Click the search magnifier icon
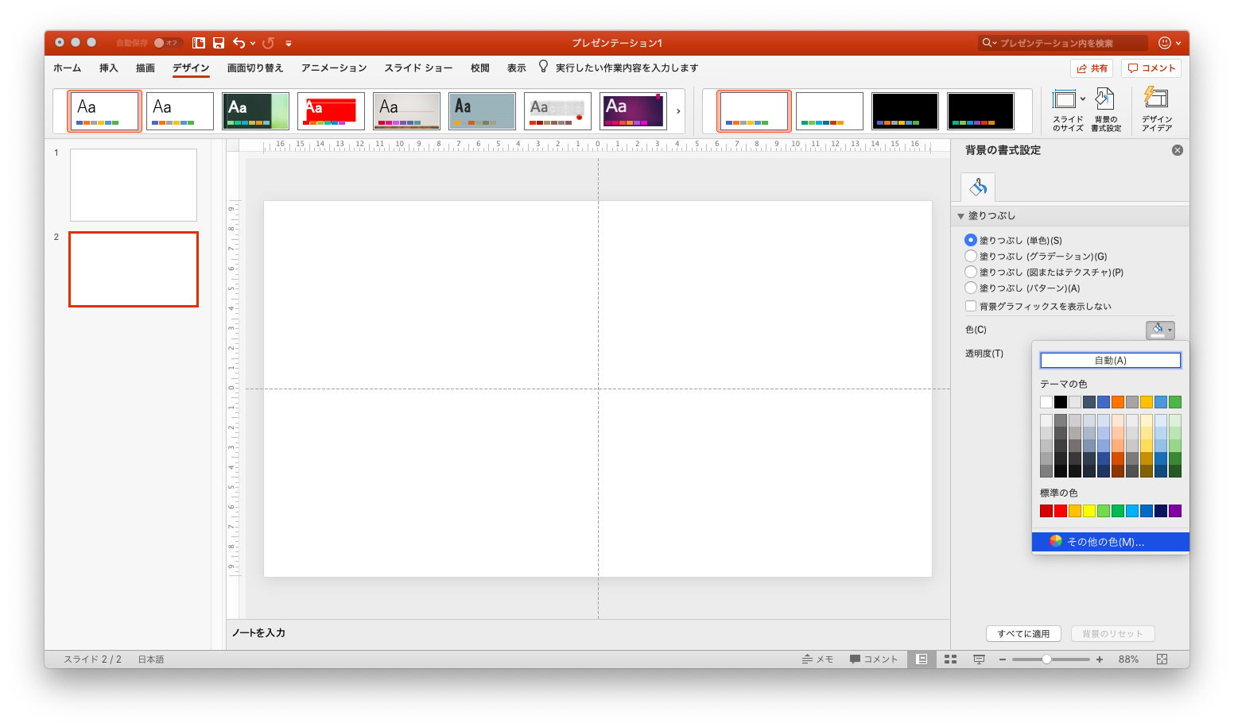 988,43
